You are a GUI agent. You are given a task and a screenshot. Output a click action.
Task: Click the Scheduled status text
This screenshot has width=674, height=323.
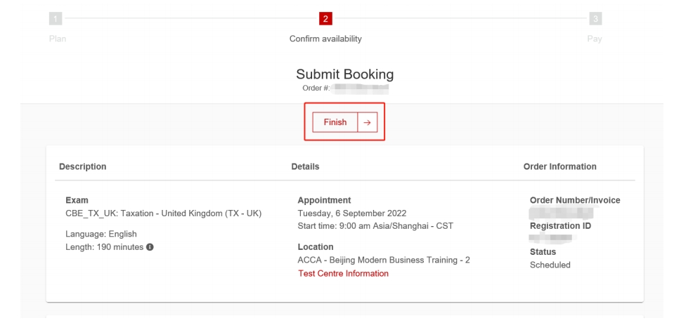550,265
